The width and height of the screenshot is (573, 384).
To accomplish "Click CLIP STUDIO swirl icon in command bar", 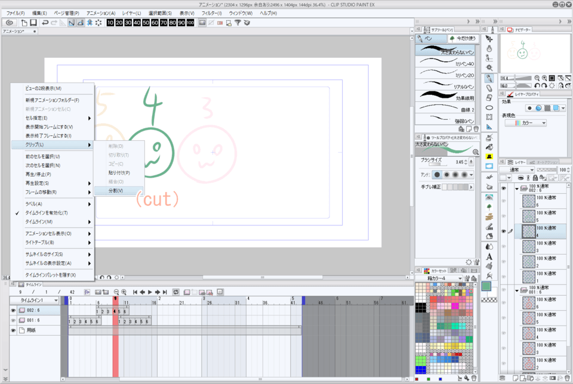I will (x=10, y=23).
